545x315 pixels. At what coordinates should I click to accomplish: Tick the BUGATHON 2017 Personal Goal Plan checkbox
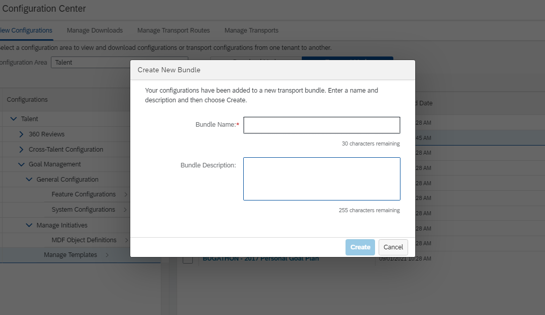(188, 259)
